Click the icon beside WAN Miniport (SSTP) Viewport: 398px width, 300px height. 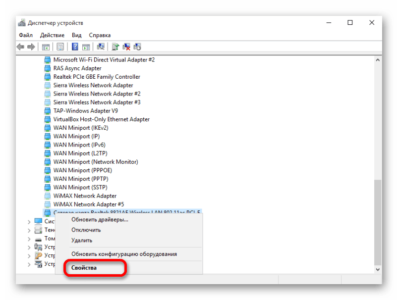tap(48, 188)
